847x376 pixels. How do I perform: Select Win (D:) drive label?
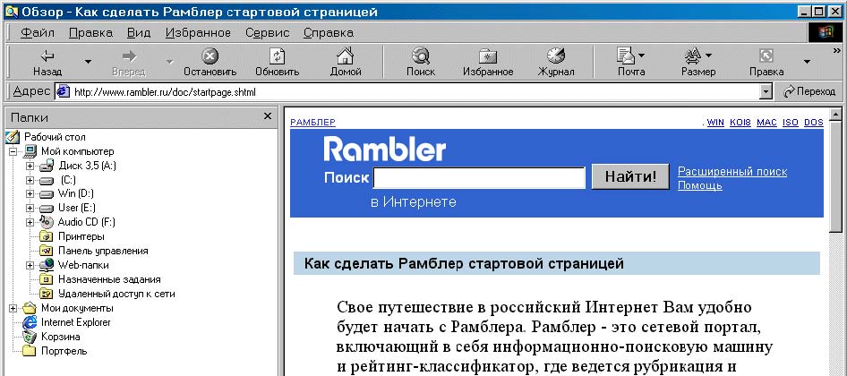click(x=77, y=193)
